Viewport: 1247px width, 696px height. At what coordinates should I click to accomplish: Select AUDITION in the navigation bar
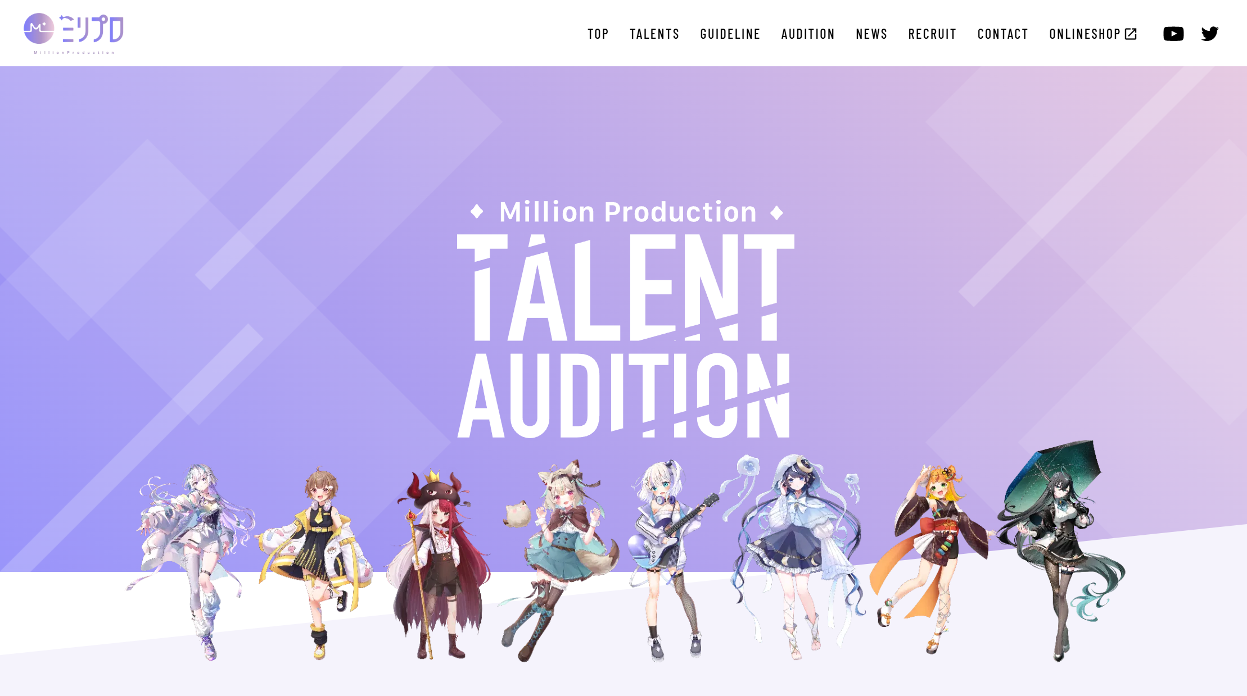[808, 34]
